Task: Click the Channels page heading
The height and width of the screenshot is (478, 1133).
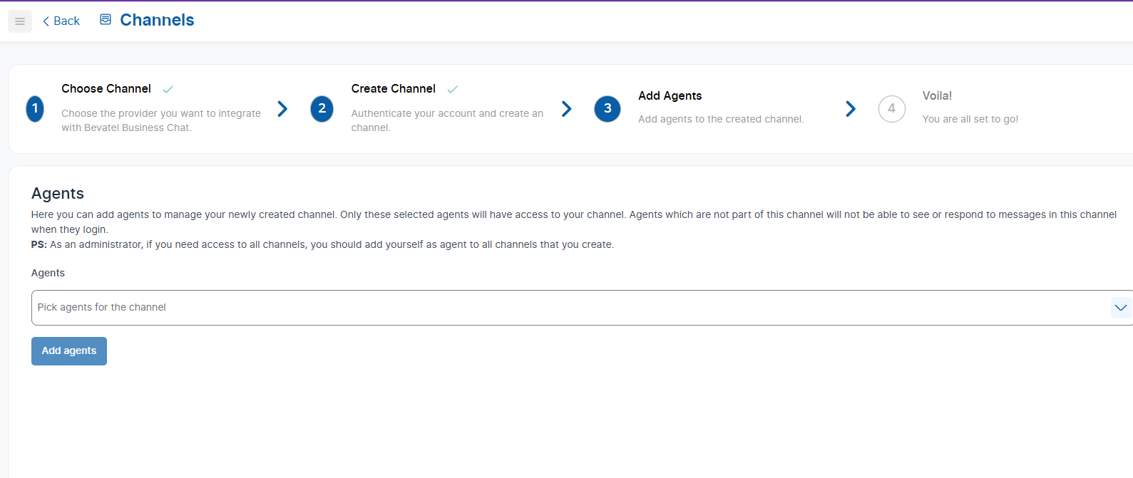Action: pos(157,20)
